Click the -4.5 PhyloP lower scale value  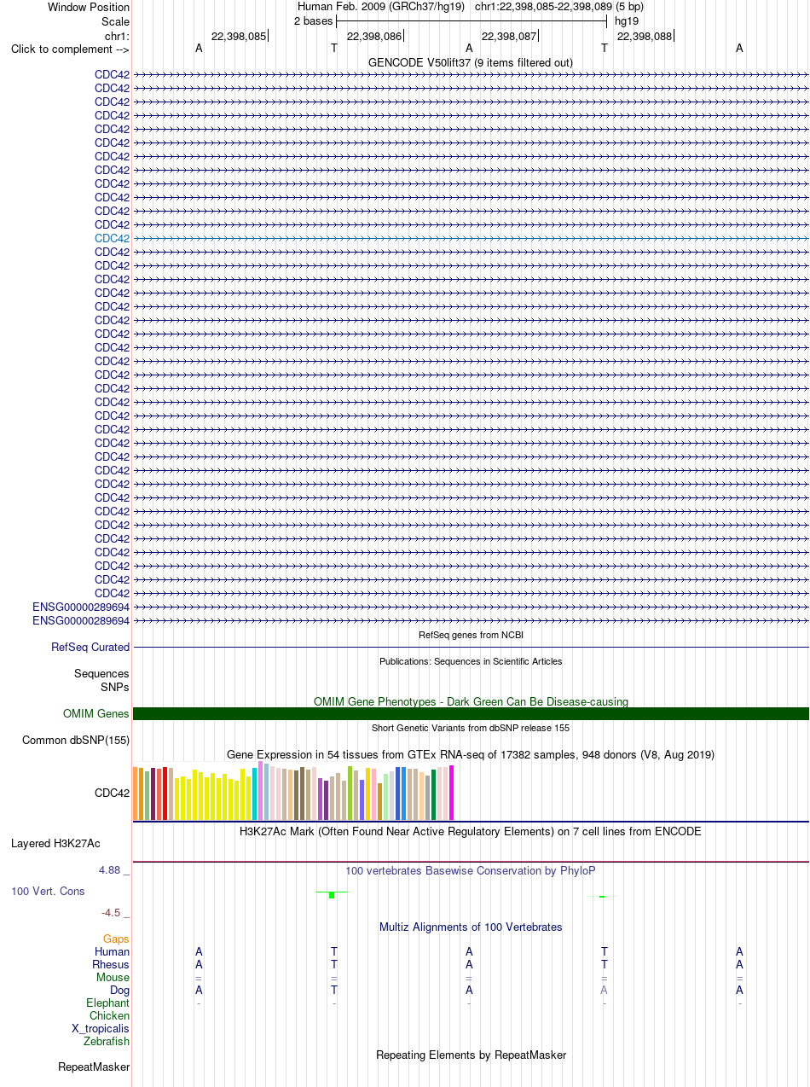coord(111,912)
